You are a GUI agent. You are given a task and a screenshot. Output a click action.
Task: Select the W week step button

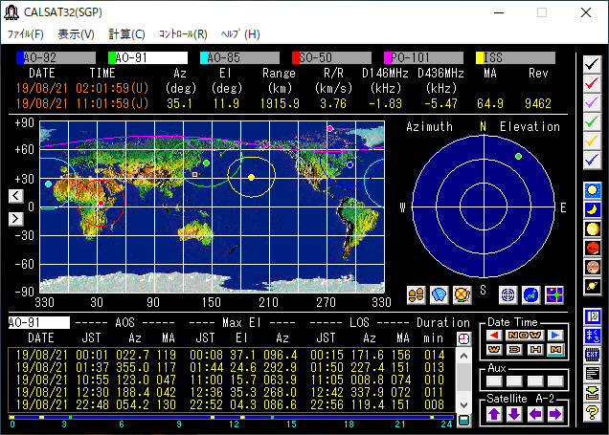tap(494, 350)
